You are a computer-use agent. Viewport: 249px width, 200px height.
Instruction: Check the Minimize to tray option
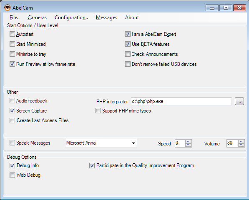pos(12,54)
